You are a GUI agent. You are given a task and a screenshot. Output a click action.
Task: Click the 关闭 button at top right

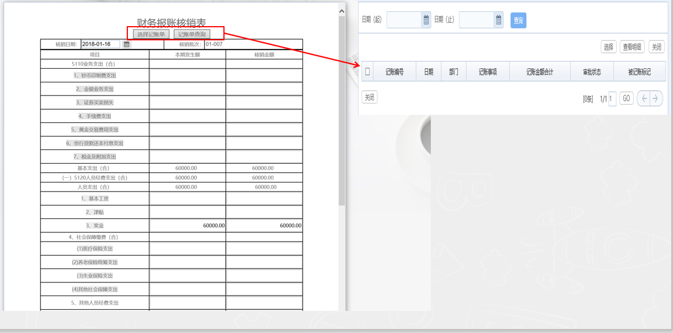click(x=657, y=47)
